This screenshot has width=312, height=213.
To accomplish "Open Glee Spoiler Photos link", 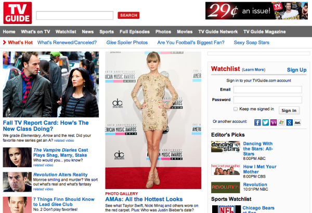I will coord(127,42).
